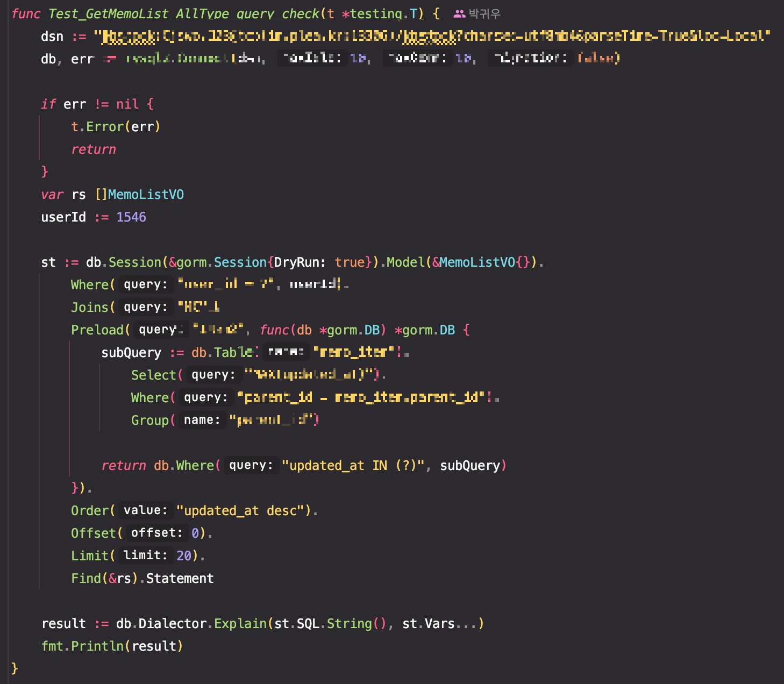Viewport: 784px width, 684px height.
Task: Click the *gorm.DB return type in Preload line
Action: click(425, 330)
